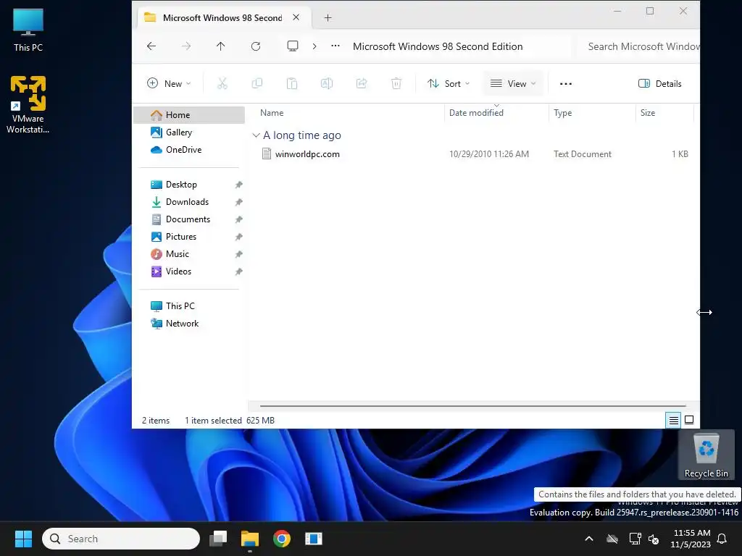The height and width of the screenshot is (556, 742).
Task: Open a new Explorer tab with plus
Action: tap(328, 18)
